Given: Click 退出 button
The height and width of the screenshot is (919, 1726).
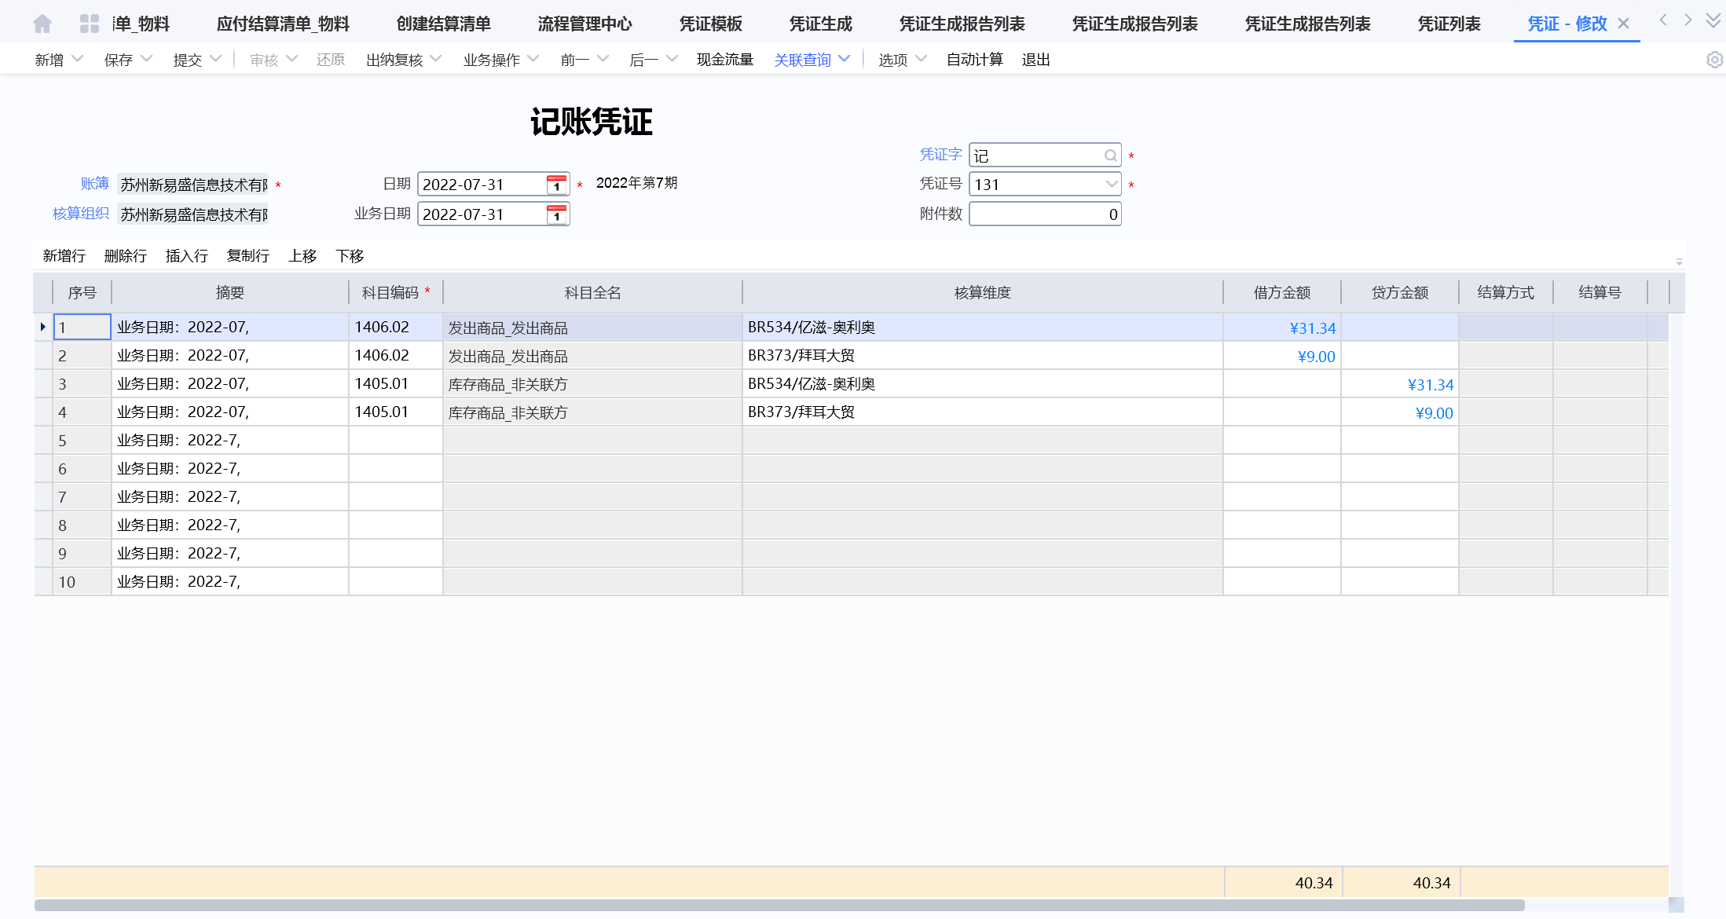Looking at the screenshot, I should [x=1035, y=60].
